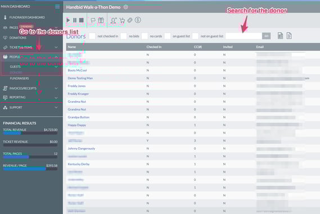Click the add user icon

point(113,20)
